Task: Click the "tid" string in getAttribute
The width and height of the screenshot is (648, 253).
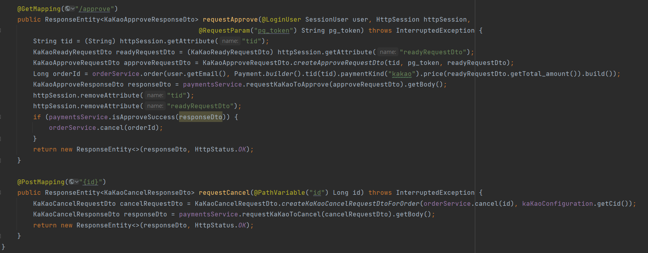Action: pyautogui.click(x=252, y=41)
